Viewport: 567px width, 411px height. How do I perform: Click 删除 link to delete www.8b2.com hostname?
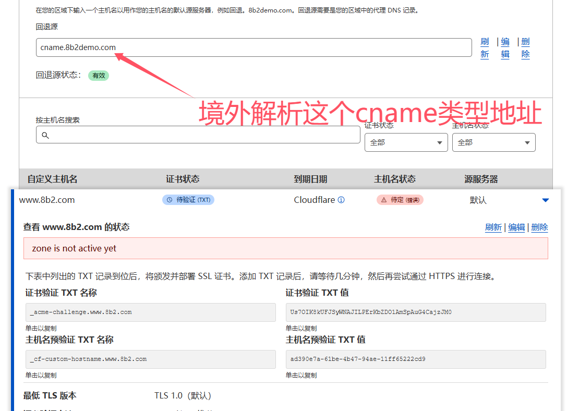539,227
